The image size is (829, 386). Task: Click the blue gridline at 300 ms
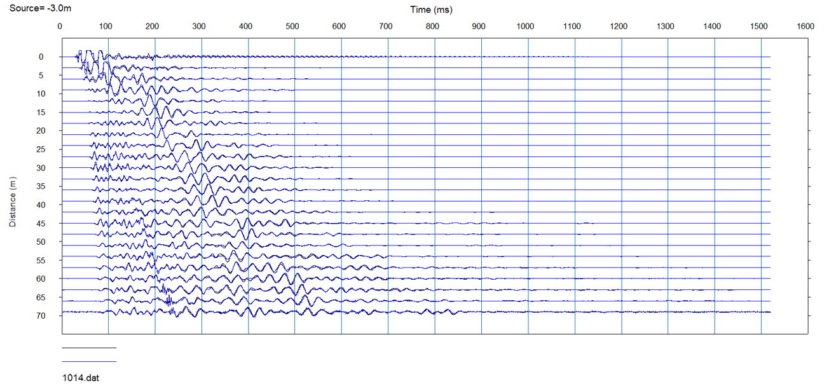pos(200,191)
